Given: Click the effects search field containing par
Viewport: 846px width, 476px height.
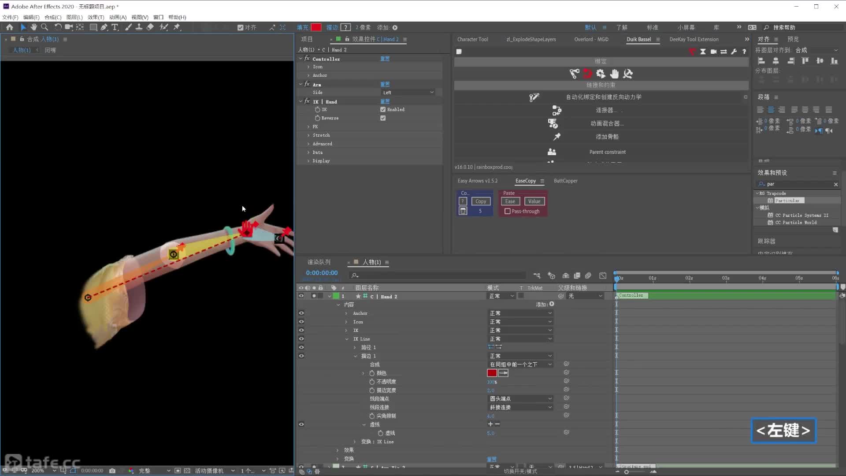Looking at the screenshot, I should click(x=798, y=184).
